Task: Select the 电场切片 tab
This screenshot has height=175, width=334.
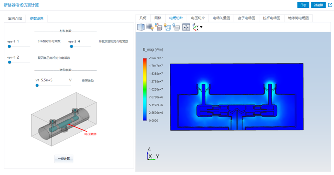Action: click(176, 18)
